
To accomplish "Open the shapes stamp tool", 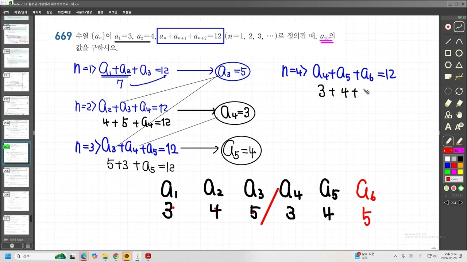I will (448, 115).
